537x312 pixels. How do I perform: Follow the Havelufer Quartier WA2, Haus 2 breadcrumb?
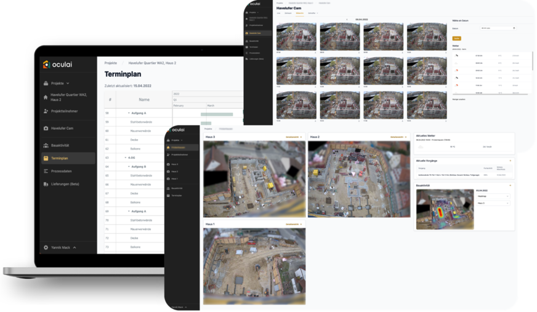(x=152, y=63)
